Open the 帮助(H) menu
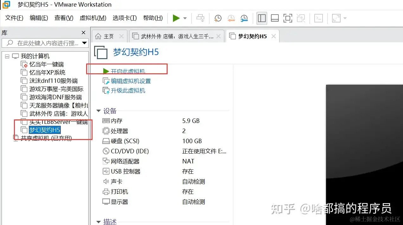This screenshot has height=225, width=403. [x=153, y=18]
